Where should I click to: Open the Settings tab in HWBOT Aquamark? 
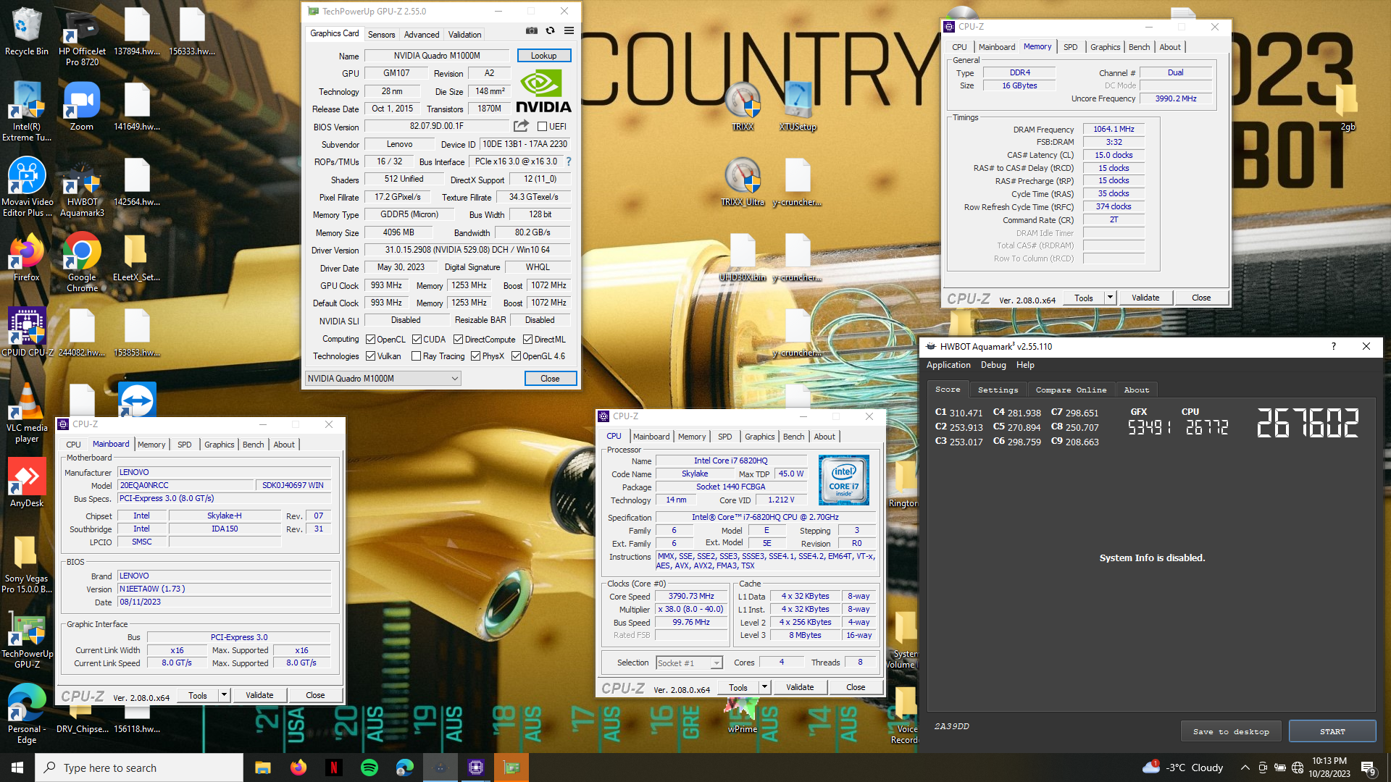[x=998, y=390]
